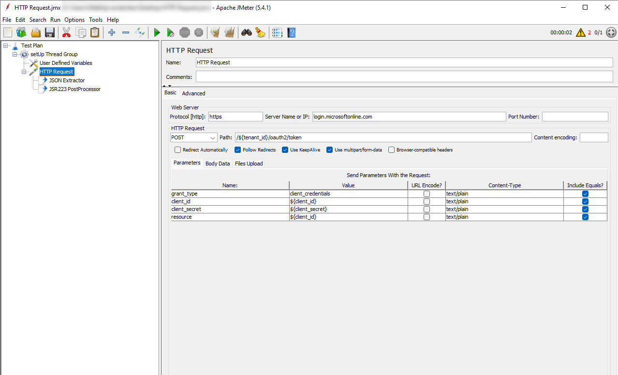Open the Function Helper dialog
The width and height of the screenshot is (618, 375).
click(261, 32)
